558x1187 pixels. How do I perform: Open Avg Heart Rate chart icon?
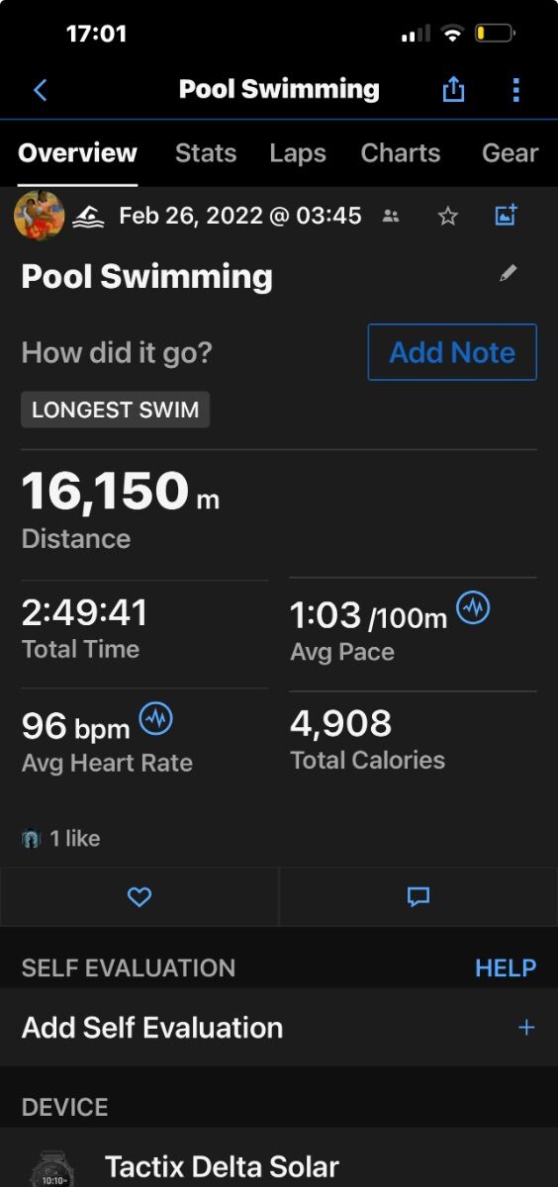click(x=155, y=719)
